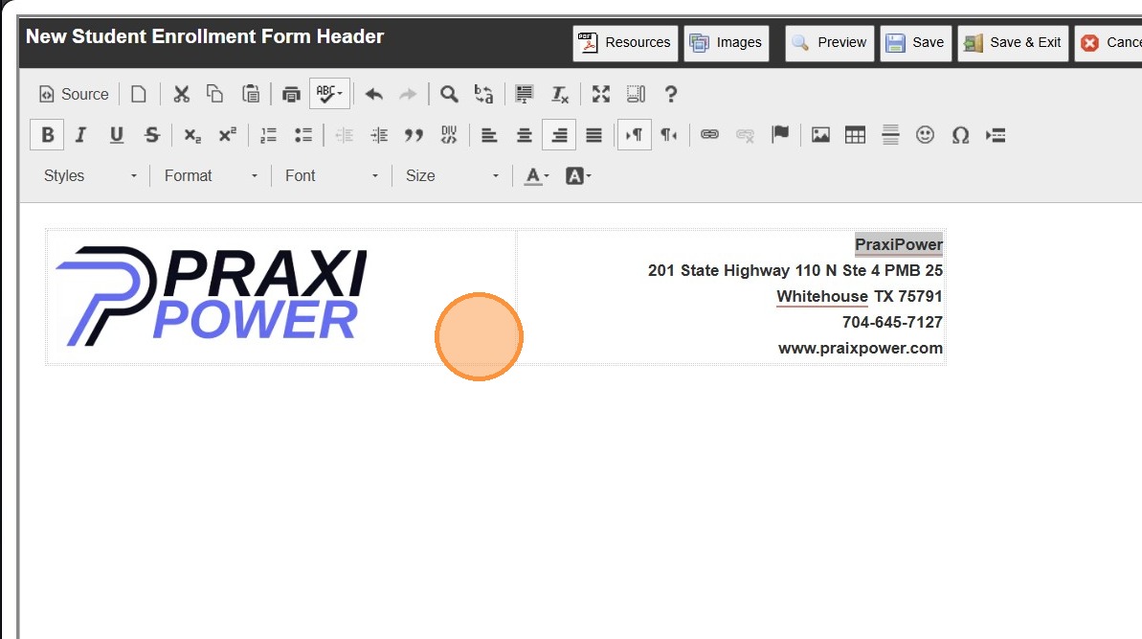Cut the selection with scissors icon
Screen dimensions: 1142x639
(x=181, y=94)
